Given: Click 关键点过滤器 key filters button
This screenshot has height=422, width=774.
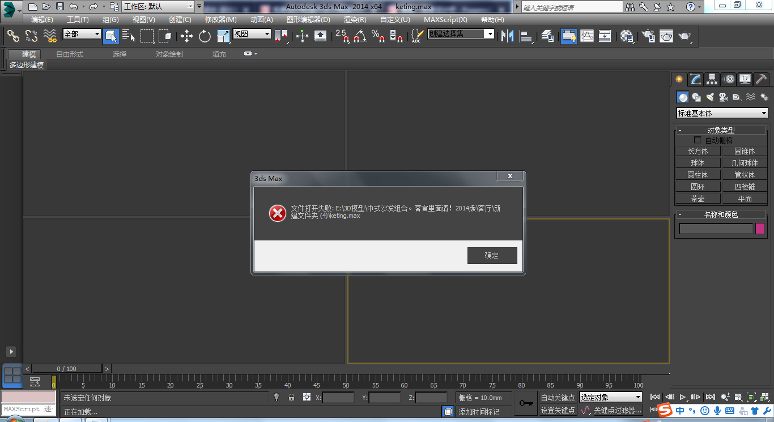Looking at the screenshot, I should coord(617,410).
